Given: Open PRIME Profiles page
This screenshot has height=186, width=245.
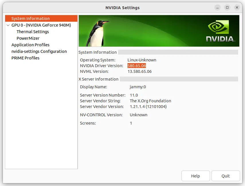Looking at the screenshot, I should (25, 58).
